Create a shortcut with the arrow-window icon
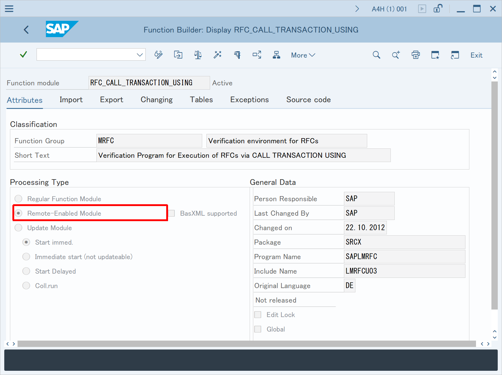The height and width of the screenshot is (375, 502). coord(455,55)
